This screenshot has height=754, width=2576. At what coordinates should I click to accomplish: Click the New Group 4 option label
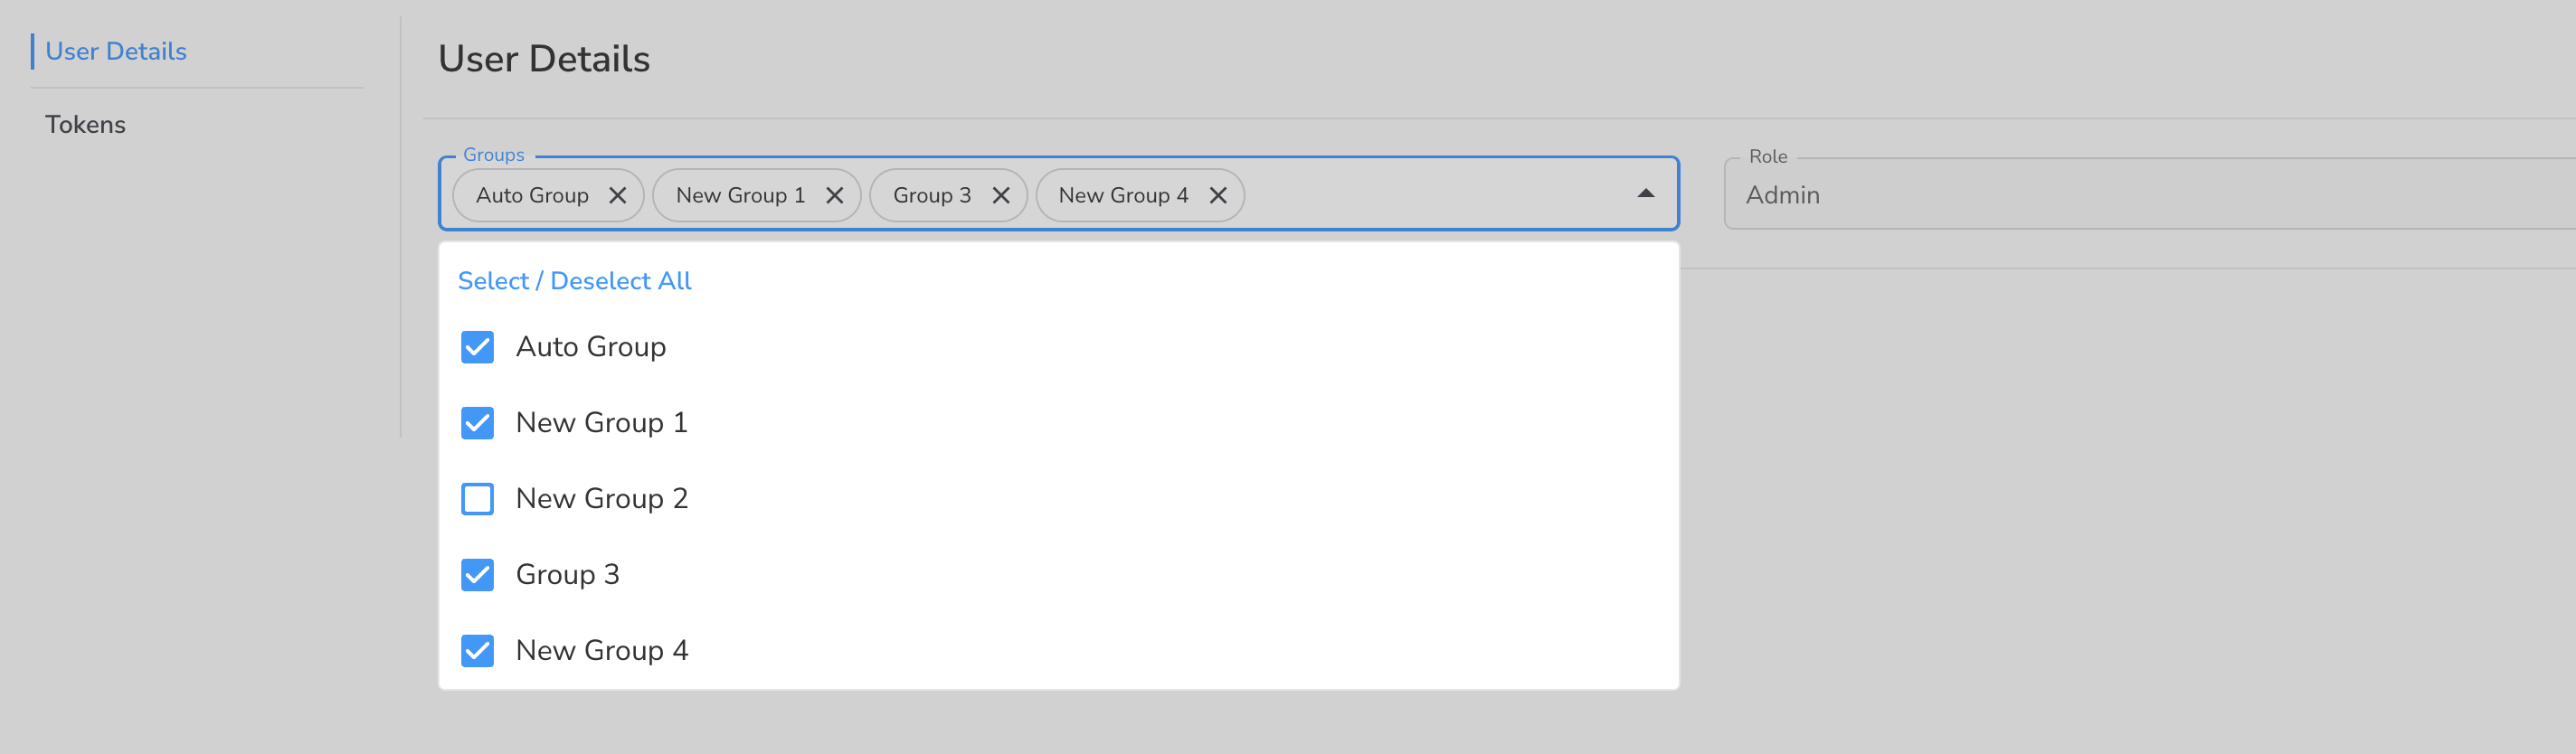[x=602, y=651]
